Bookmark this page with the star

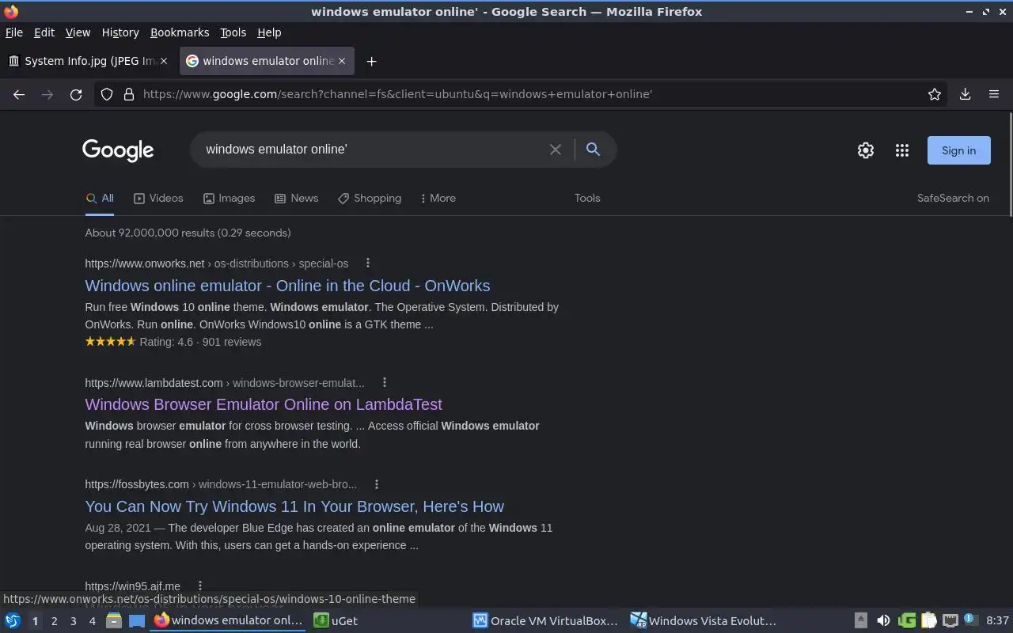[935, 94]
